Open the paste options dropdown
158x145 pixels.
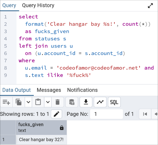click(48, 102)
